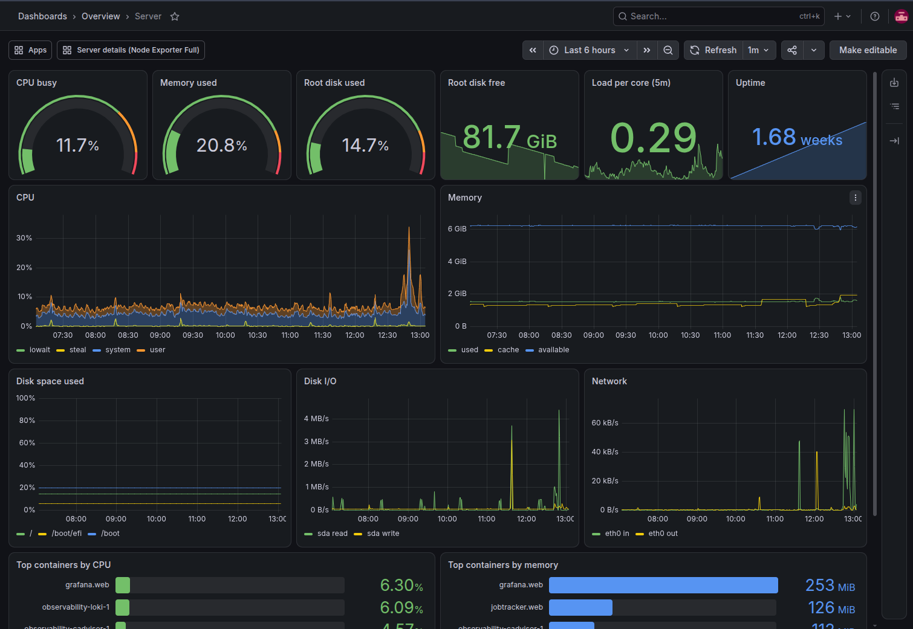The height and width of the screenshot is (629, 913).
Task: Open Server details (Node Exporter Full) link
Action: [x=131, y=50]
